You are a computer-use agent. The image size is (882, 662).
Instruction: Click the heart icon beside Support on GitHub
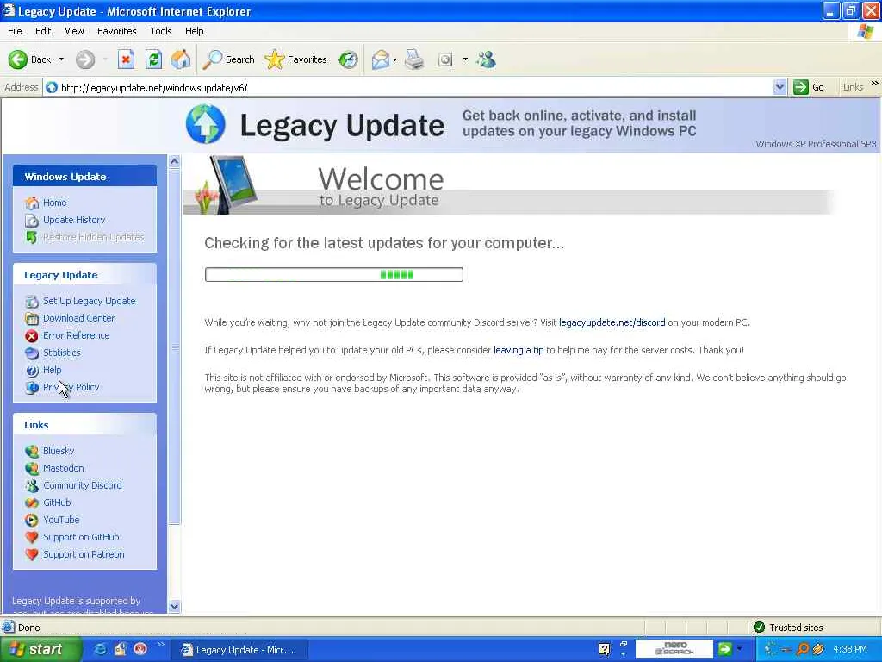32,537
